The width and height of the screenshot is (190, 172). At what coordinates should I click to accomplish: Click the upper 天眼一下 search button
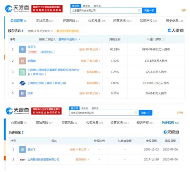coord(149,11)
